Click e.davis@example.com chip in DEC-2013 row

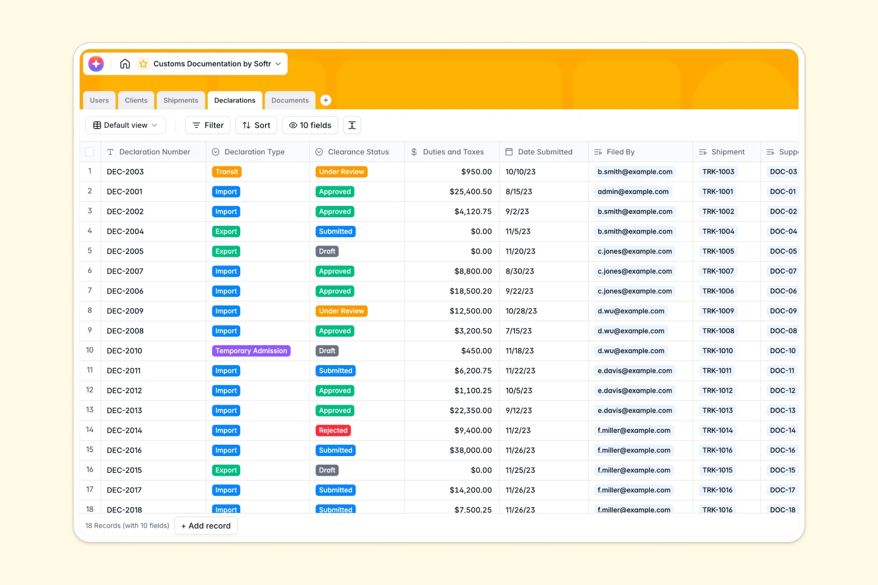(635, 411)
